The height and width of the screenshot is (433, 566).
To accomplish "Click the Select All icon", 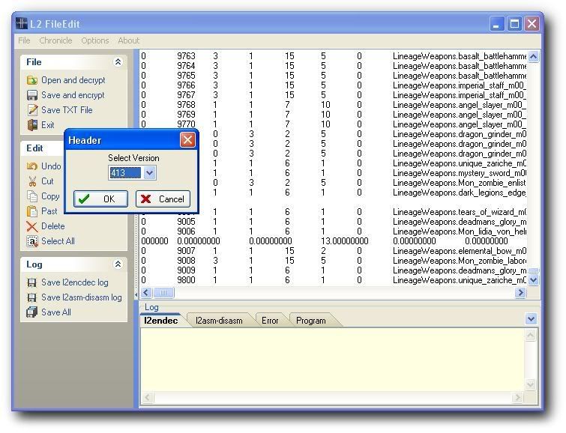I will pos(32,241).
